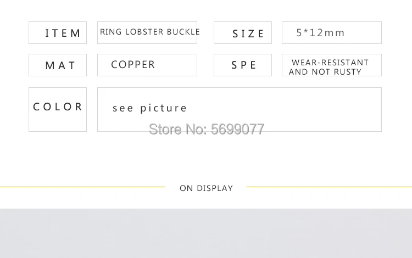Viewport: 412px width, 258px height.
Task: Click the MAT label box
Action: pyautogui.click(x=58, y=65)
